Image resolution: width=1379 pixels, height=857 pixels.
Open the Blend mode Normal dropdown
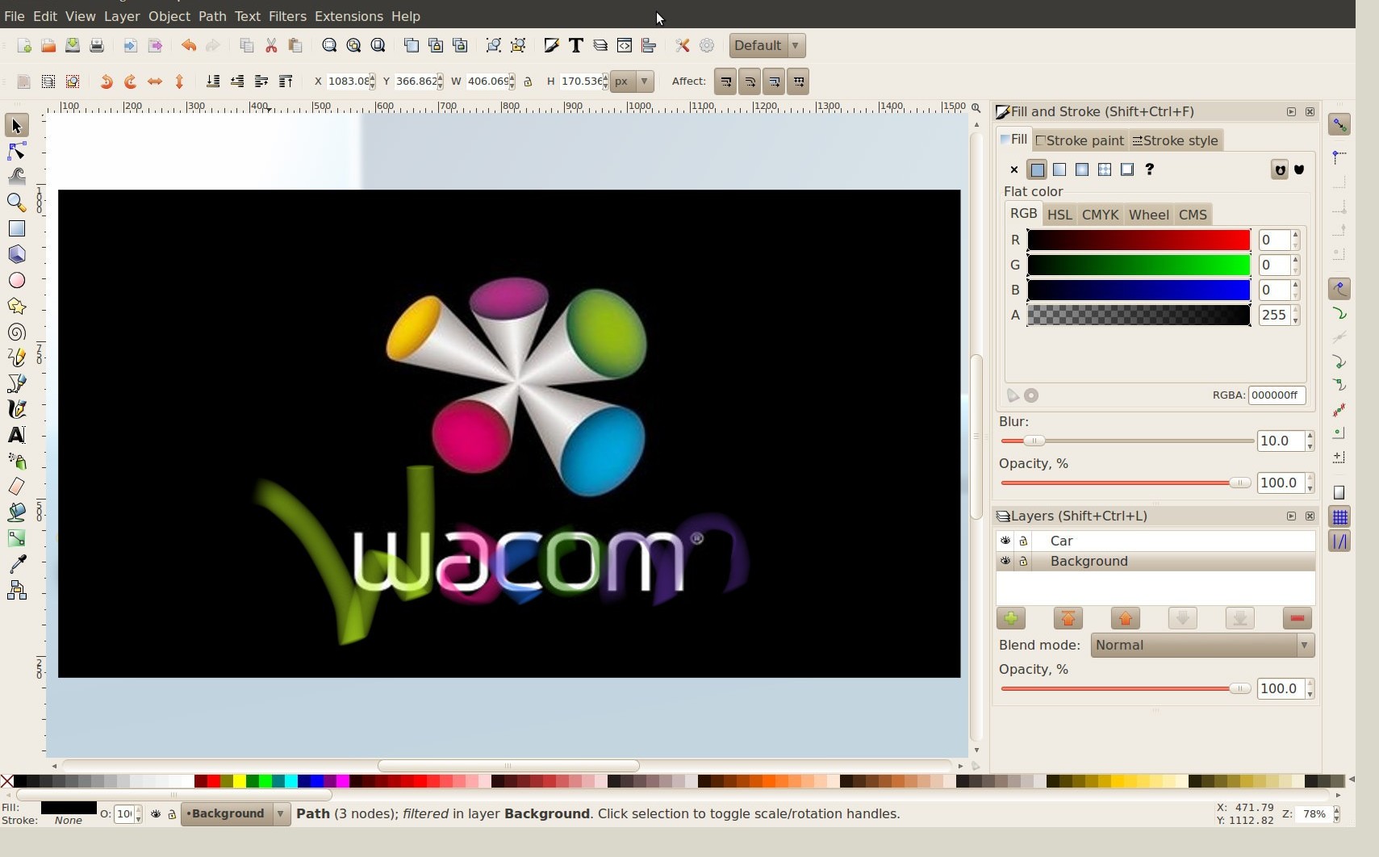[x=1202, y=645]
